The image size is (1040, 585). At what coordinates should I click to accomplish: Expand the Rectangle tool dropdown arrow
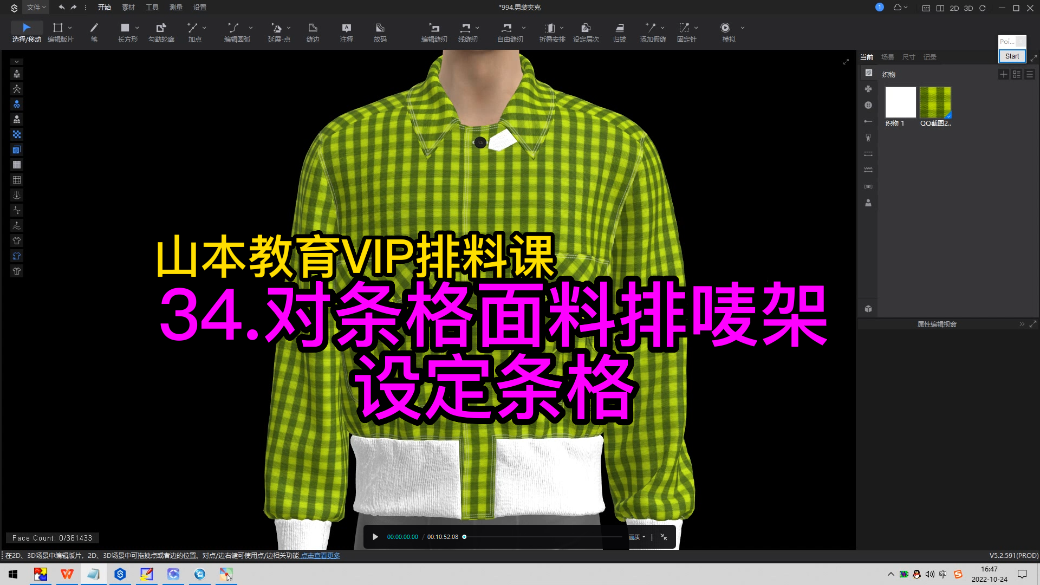135,28
